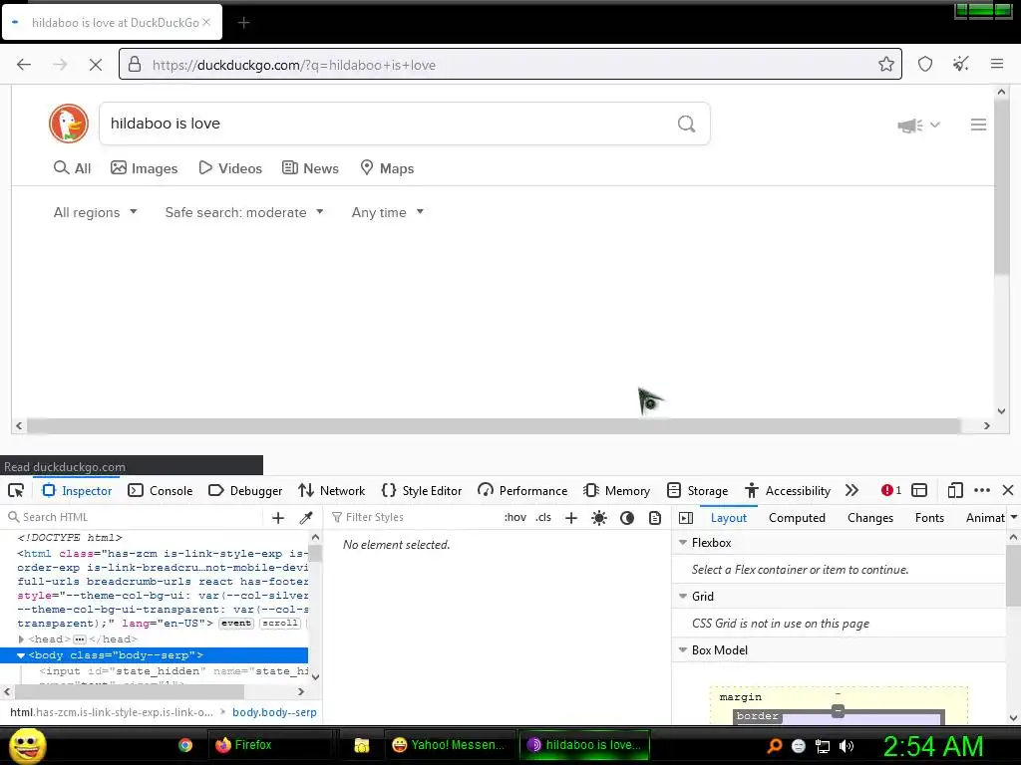Submit search with the magnifier icon
The height and width of the screenshot is (765, 1021).
tap(686, 124)
